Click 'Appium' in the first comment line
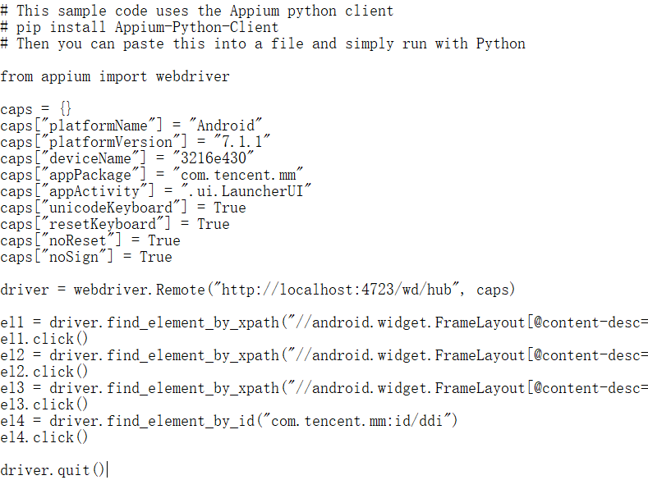 [x=254, y=11]
